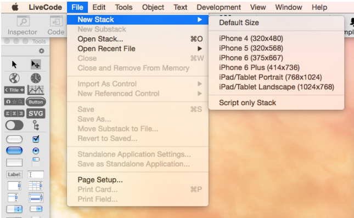Select the text entry field control
This screenshot has width=354, height=218.
point(36,174)
